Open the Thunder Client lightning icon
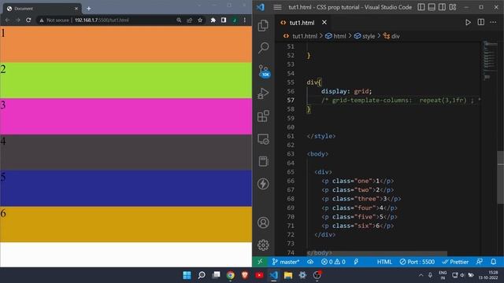The image size is (504, 283). 263,184
